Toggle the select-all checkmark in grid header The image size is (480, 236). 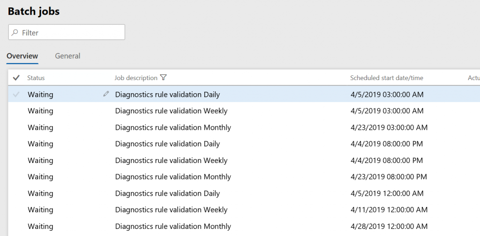coord(16,78)
